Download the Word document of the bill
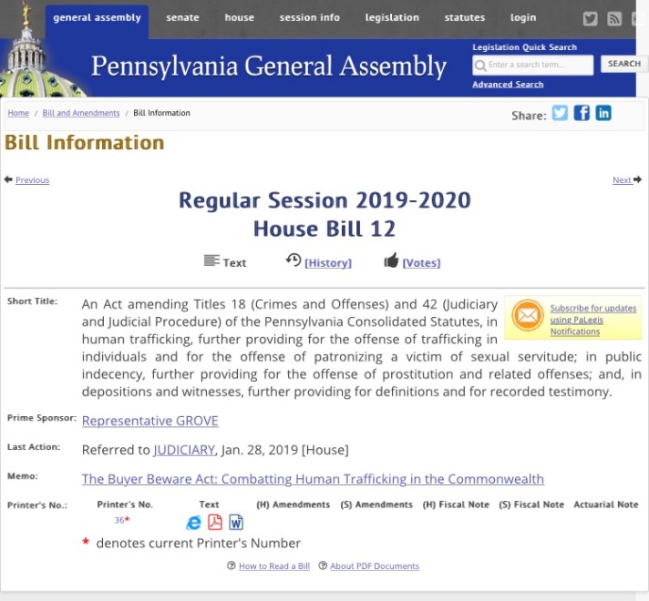The image size is (649, 601). tap(236, 522)
